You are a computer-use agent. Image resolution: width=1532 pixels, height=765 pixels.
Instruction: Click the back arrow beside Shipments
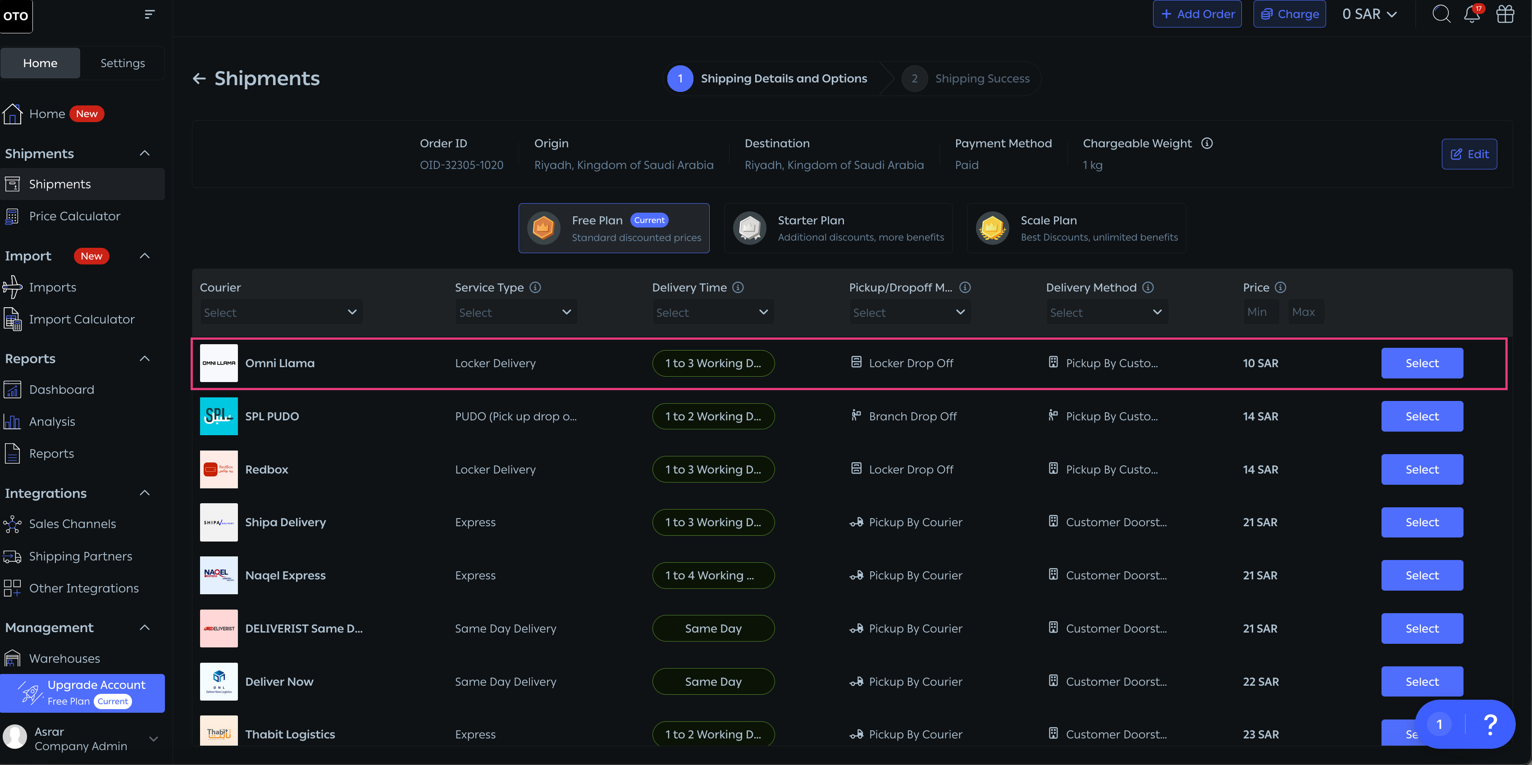click(x=199, y=78)
